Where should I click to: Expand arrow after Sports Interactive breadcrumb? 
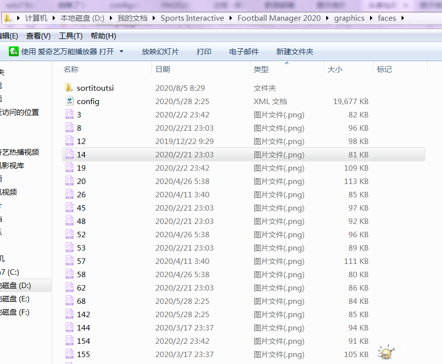click(x=231, y=18)
